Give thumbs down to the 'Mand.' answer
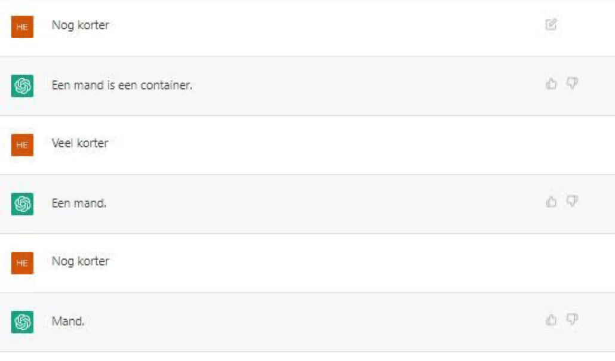 572,320
